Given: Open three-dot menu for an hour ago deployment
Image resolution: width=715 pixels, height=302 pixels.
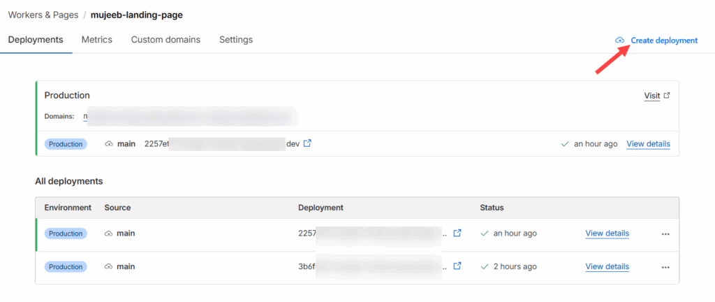Looking at the screenshot, I should coord(665,233).
